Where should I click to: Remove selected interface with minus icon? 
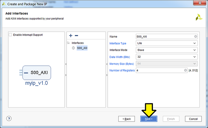pos(76,36)
